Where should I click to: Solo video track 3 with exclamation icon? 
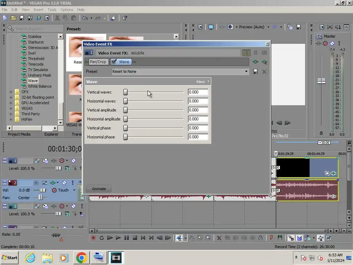pos(82,206)
